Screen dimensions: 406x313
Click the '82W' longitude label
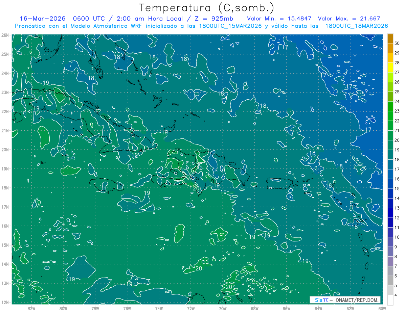point(31,309)
